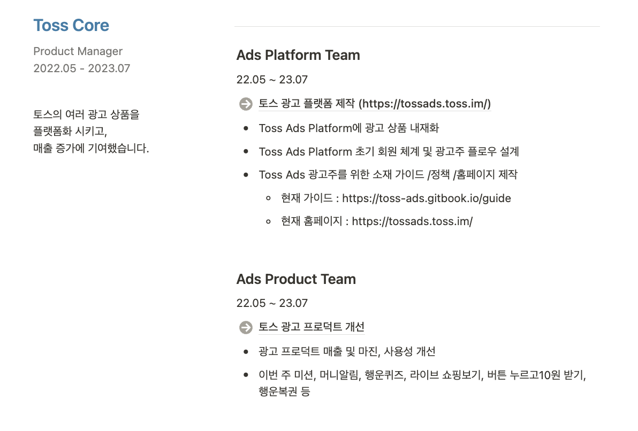Open the 토스 광고 플랫폼 제작 page link
The image size is (638, 431).
[x=375, y=104]
